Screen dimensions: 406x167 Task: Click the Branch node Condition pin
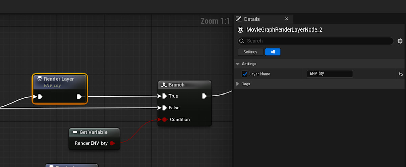165,119
